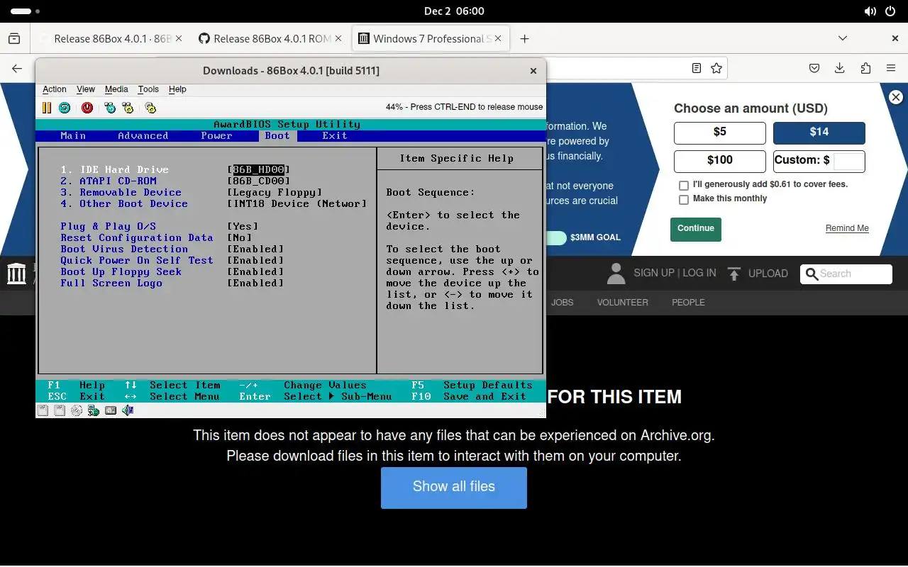Open the PEOPLE link
Viewport: 908px width, 567px height.
(689, 302)
